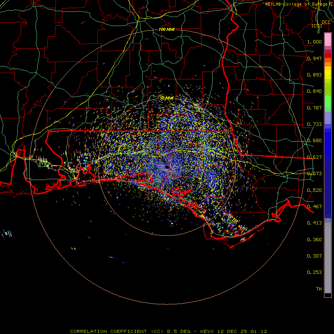
Task: Pick the olive green swatch near 0.840
Action: [328, 89]
